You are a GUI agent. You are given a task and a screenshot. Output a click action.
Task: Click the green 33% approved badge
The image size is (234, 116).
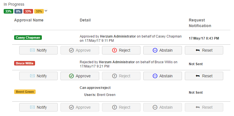(x=8, y=11)
